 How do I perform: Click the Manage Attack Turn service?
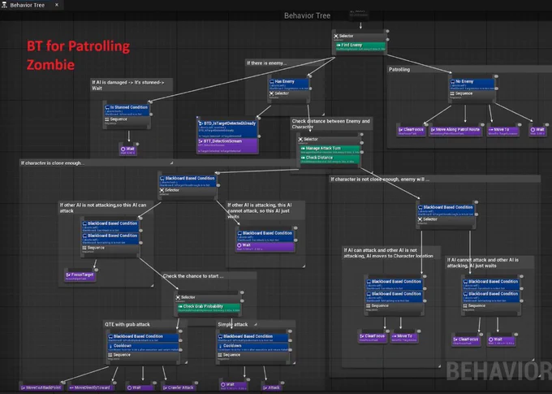330,149
